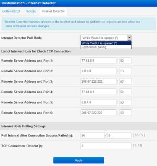The image size is (157, 166).
Task: Select While WebUI is opened option
Action: [x=106, y=43]
